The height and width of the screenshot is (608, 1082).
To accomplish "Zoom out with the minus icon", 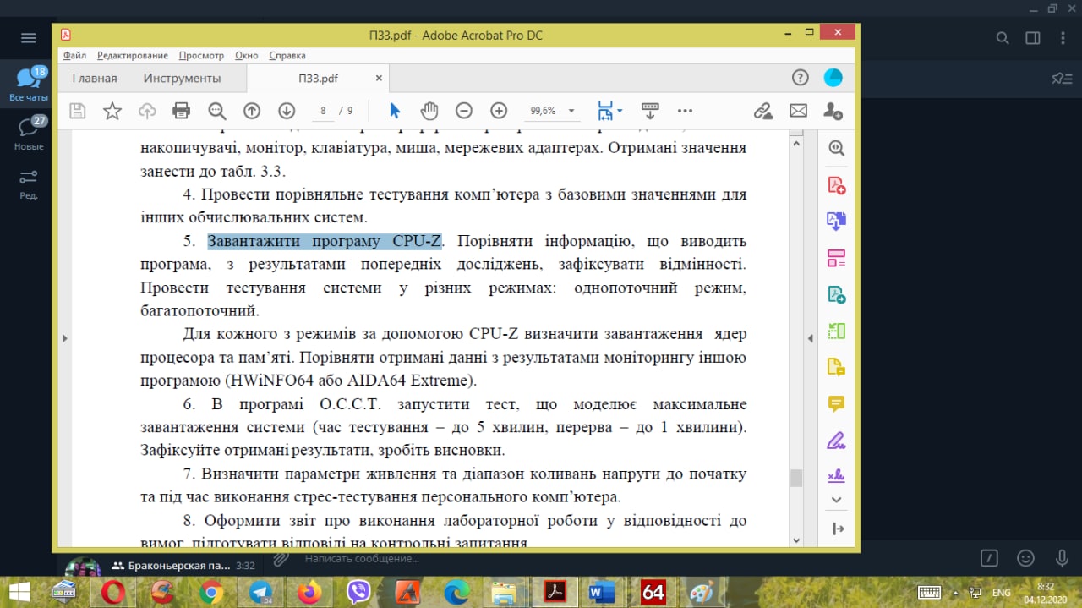I will point(464,111).
